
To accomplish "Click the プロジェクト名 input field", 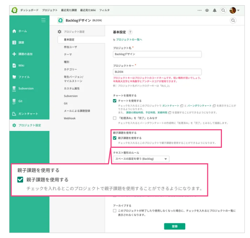I will click(x=157, y=54).
